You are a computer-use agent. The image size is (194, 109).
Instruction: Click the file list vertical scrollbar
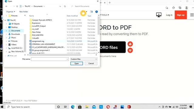tap(99, 26)
